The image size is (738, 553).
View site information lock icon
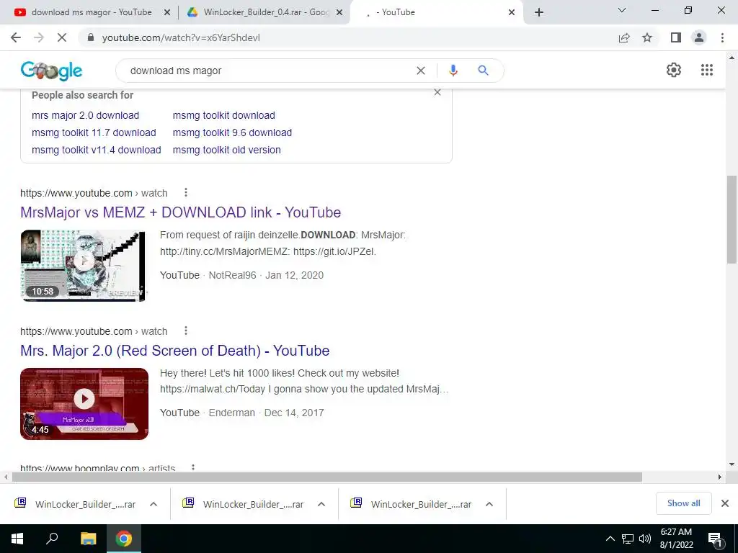tap(91, 37)
